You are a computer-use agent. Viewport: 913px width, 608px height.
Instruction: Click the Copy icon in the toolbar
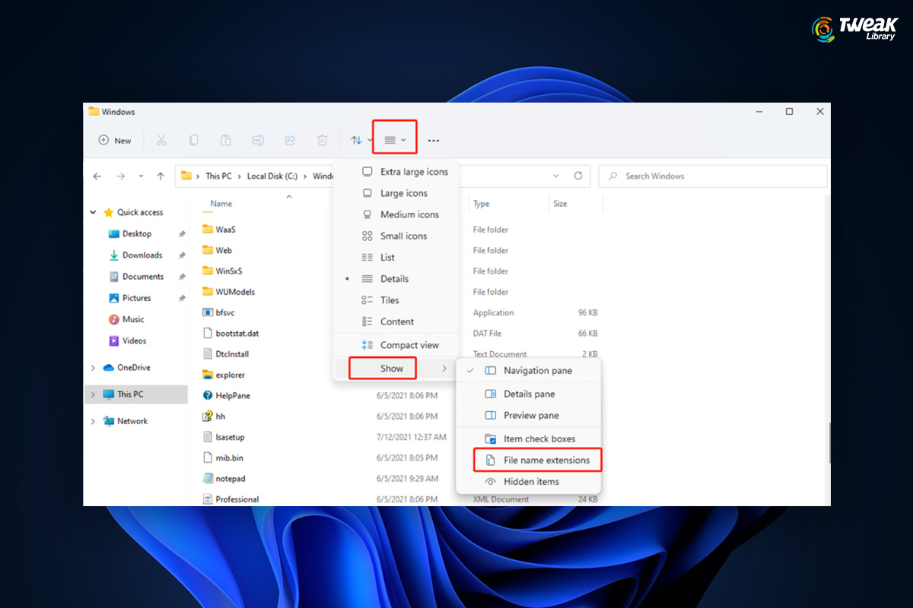[x=194, y=140]
